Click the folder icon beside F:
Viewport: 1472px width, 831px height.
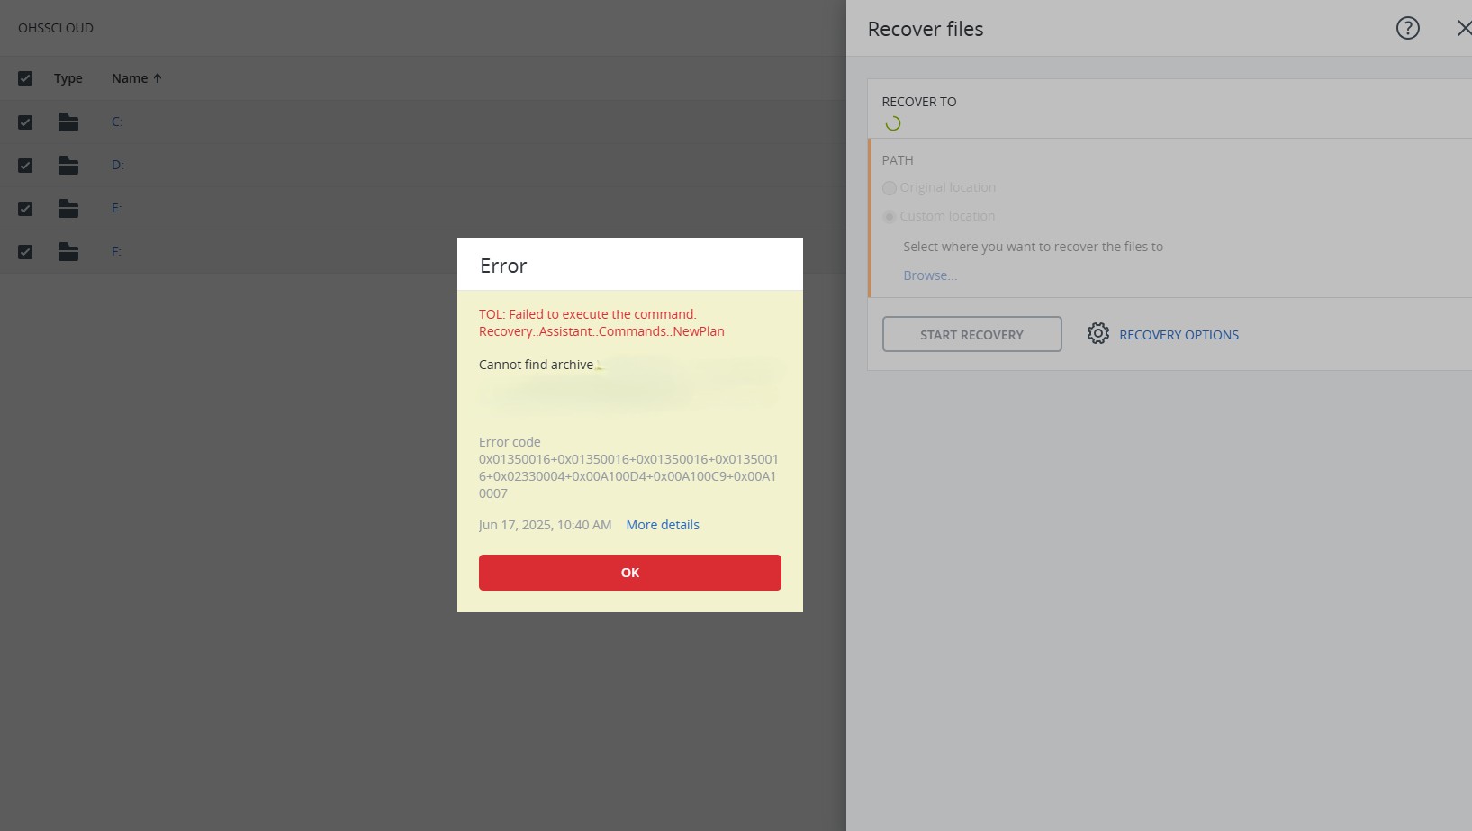68,251
